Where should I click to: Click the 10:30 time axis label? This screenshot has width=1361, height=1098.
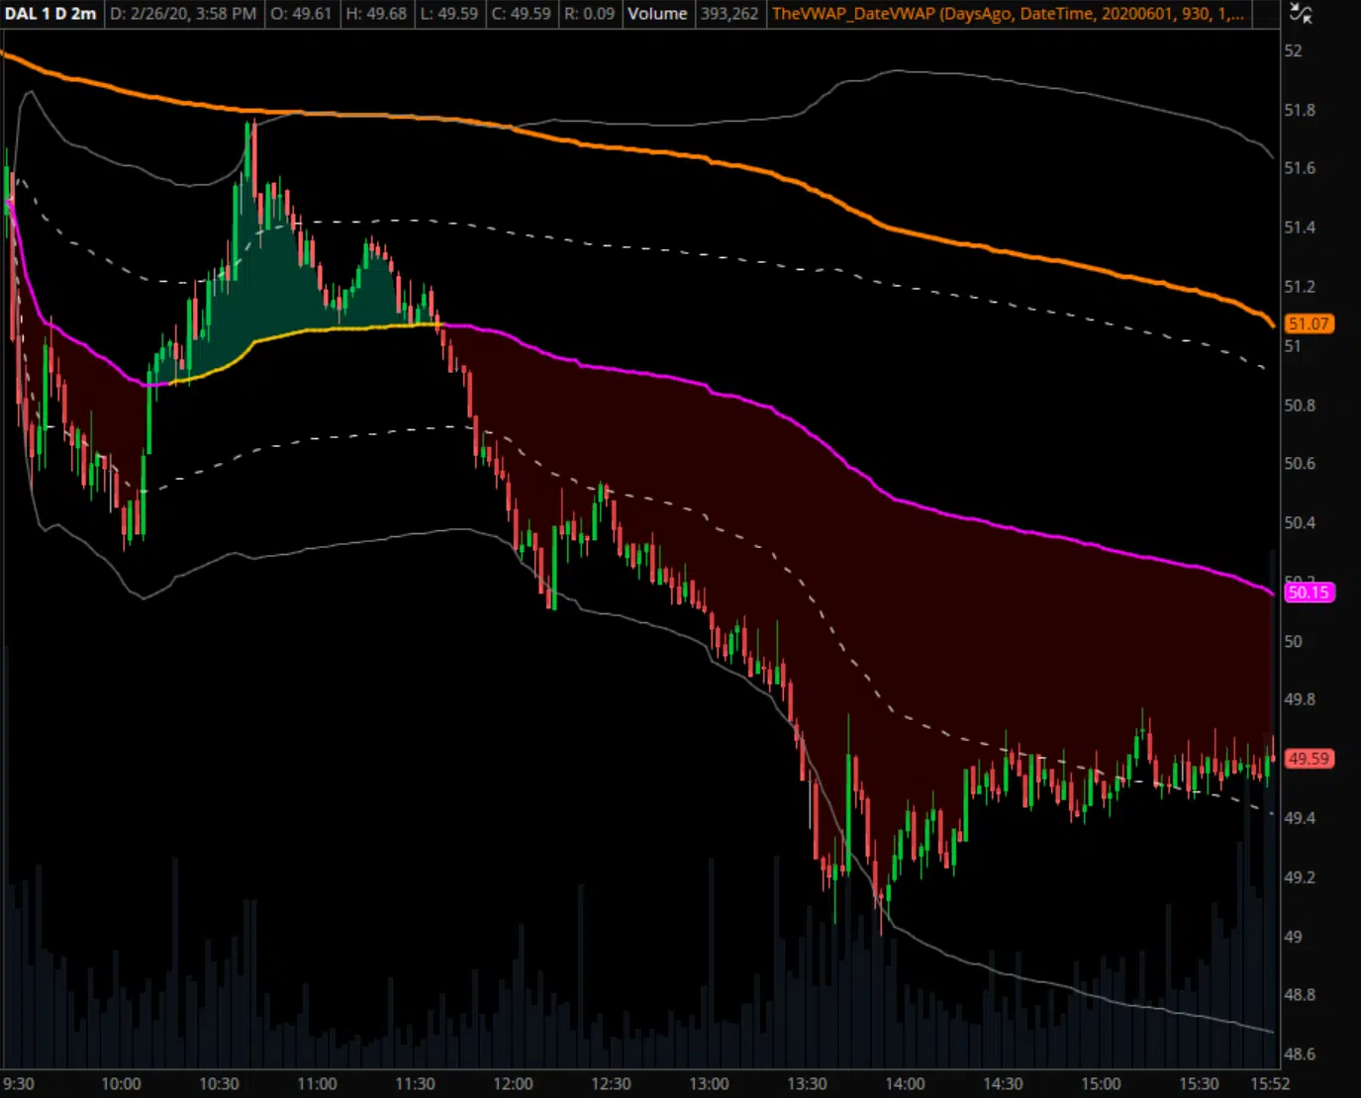pyautogui.click(x=219, y=1084)
